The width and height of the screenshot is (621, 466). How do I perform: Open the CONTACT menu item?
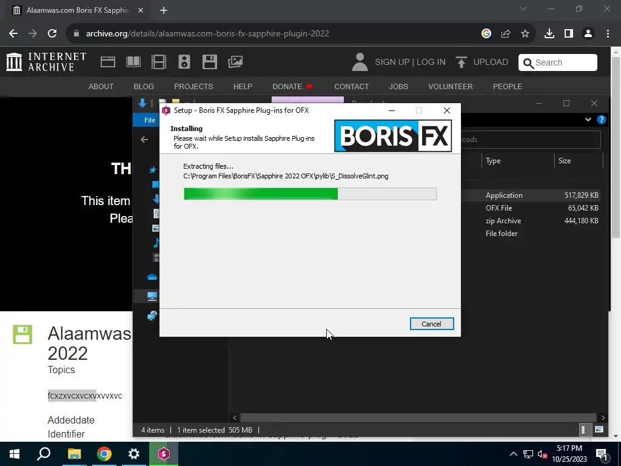tap(351, 86)
